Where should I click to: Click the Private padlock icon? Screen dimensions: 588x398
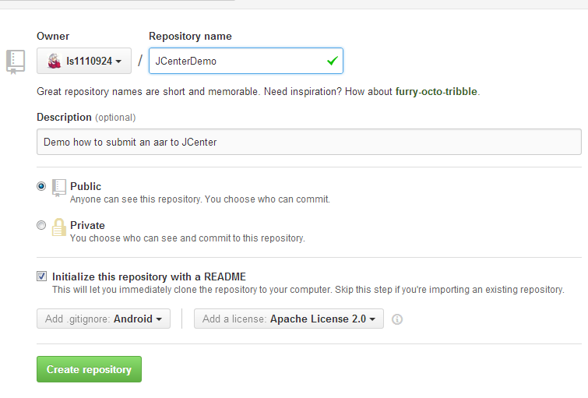59,227
